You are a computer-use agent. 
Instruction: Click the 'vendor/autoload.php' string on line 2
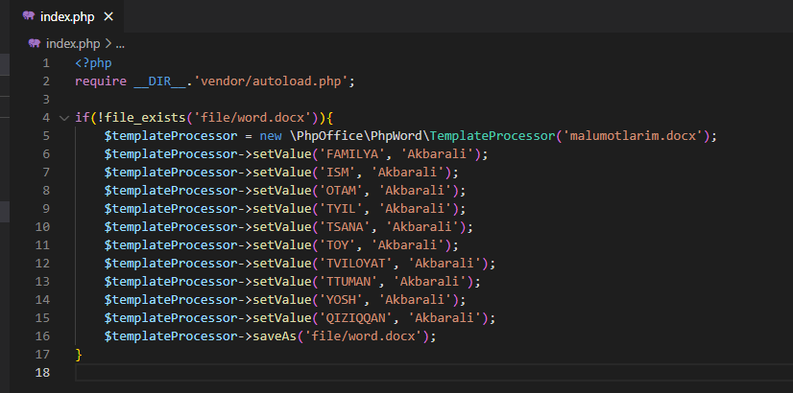click(271, 81)
